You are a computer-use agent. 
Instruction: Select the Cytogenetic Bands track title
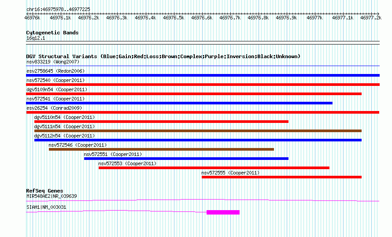click(x=52, y=33)
